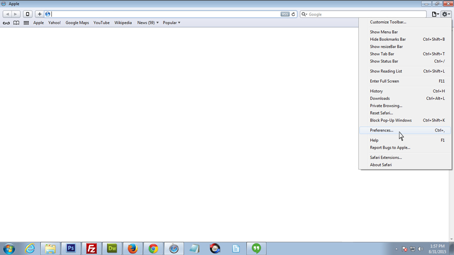Expand the Popular bookmarks folder
Image resolution: width=454 pixels, height=255 pixels.
point(172,23)
